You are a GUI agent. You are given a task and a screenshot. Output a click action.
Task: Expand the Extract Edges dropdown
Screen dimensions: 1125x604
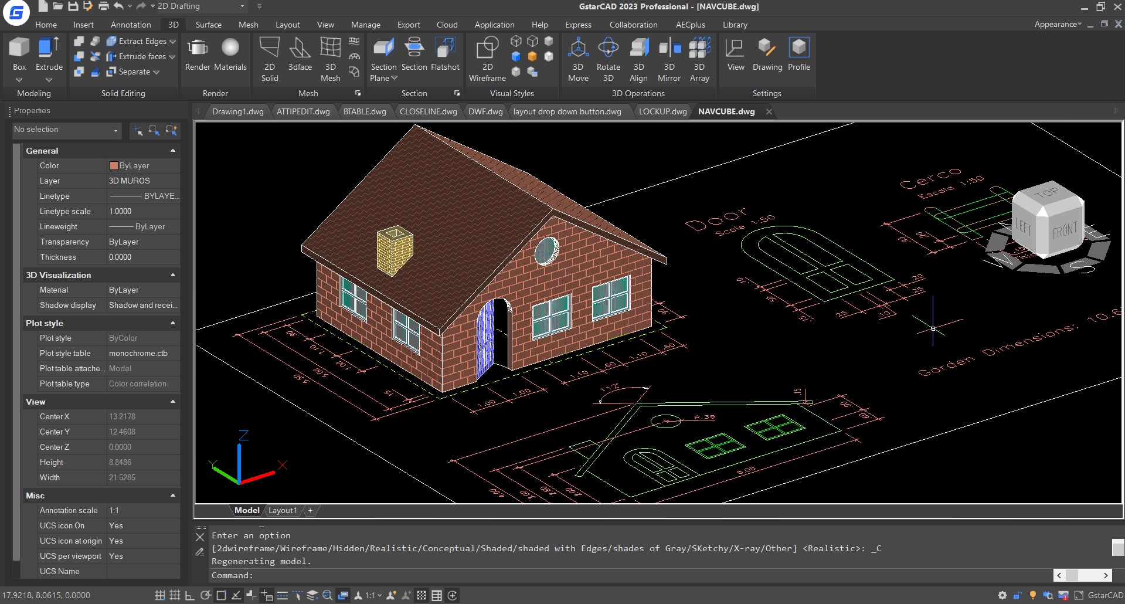pyautogui.click(x=172, y=42)
